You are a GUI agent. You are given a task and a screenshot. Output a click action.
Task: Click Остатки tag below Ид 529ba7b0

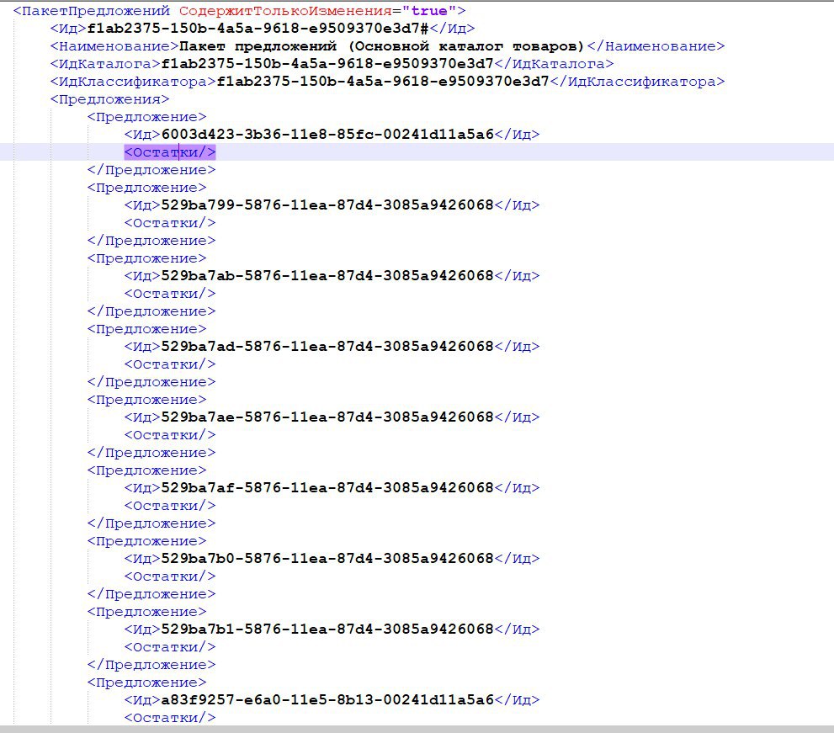(170, 576)
